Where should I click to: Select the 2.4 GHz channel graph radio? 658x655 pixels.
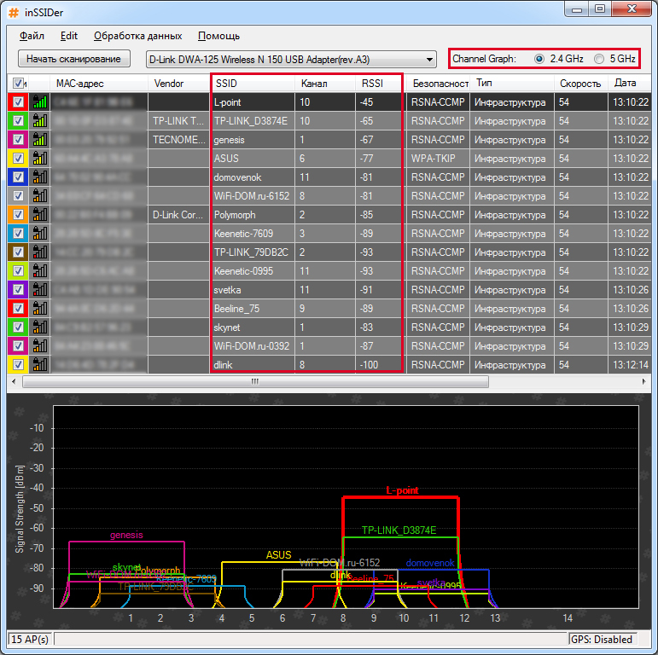point(539,59)
